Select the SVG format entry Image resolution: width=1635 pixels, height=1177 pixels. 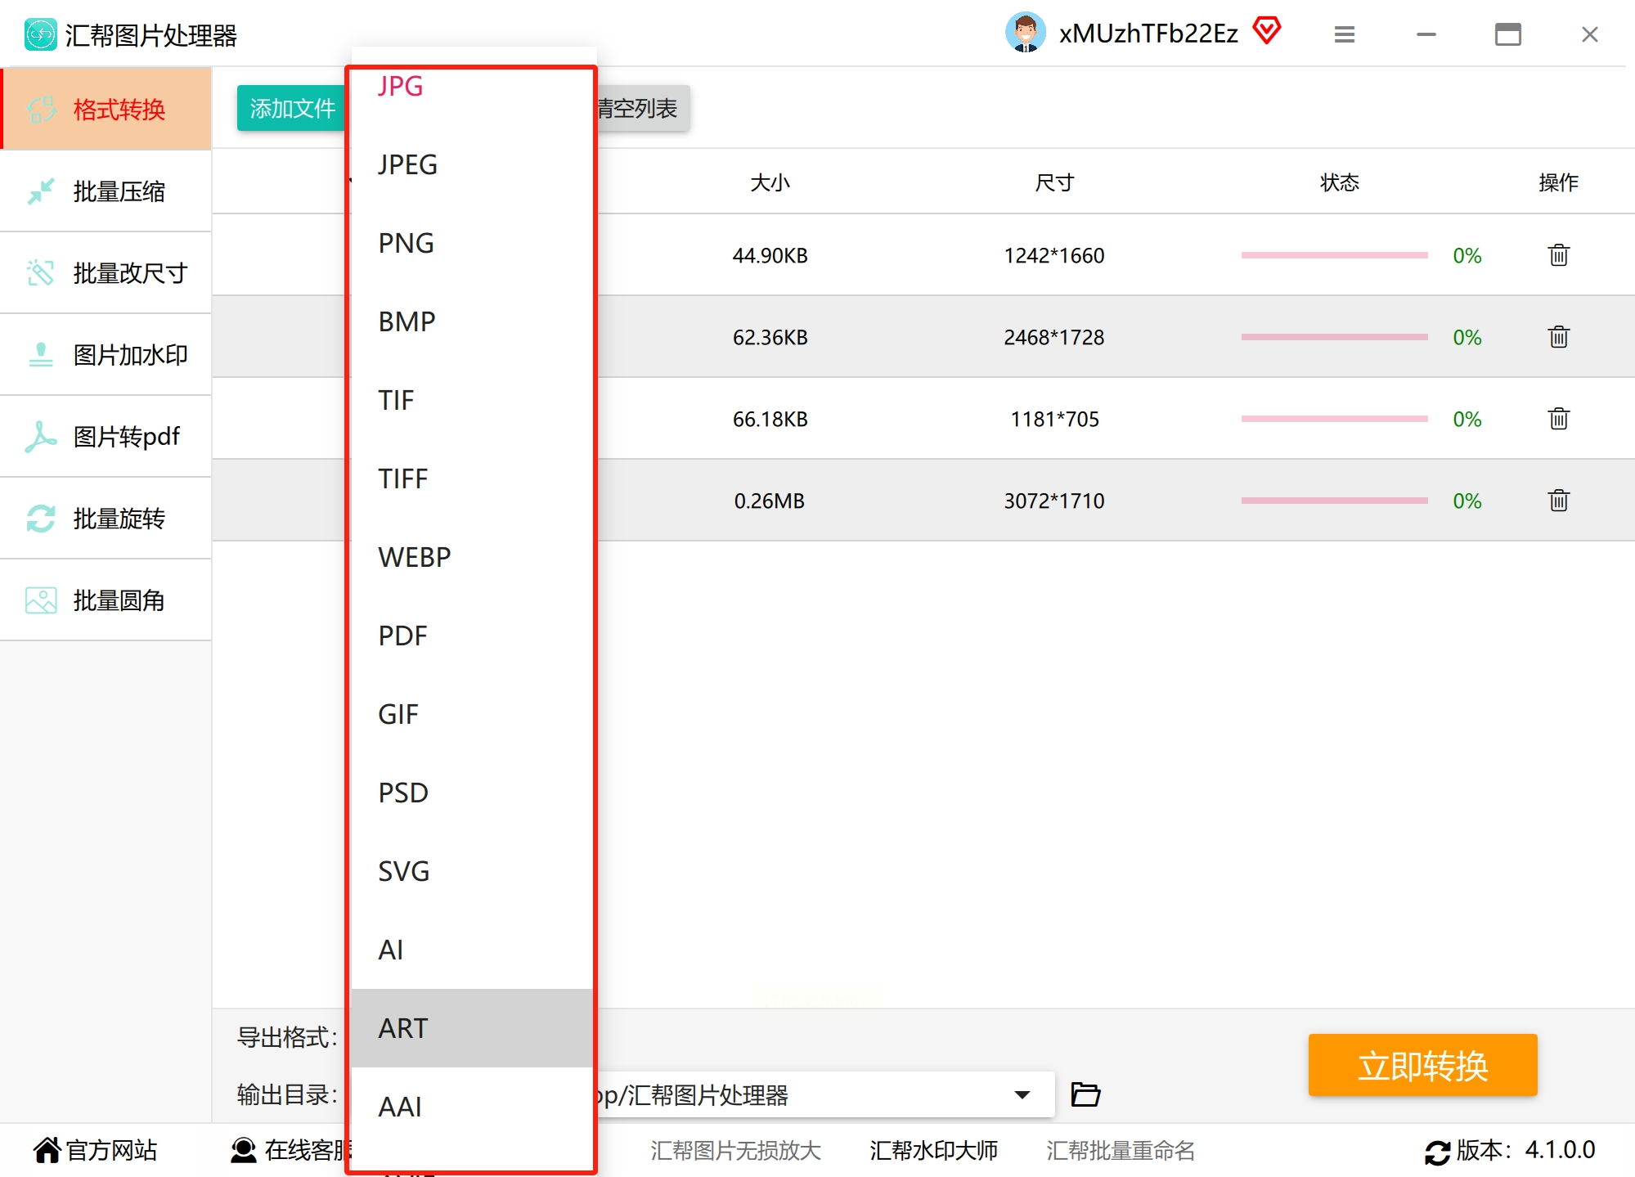click(x=403, y=871)
